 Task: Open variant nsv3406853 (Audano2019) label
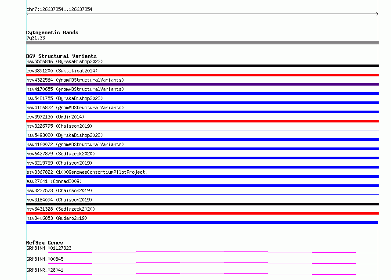pyautogui.click(x=57, y=218)
